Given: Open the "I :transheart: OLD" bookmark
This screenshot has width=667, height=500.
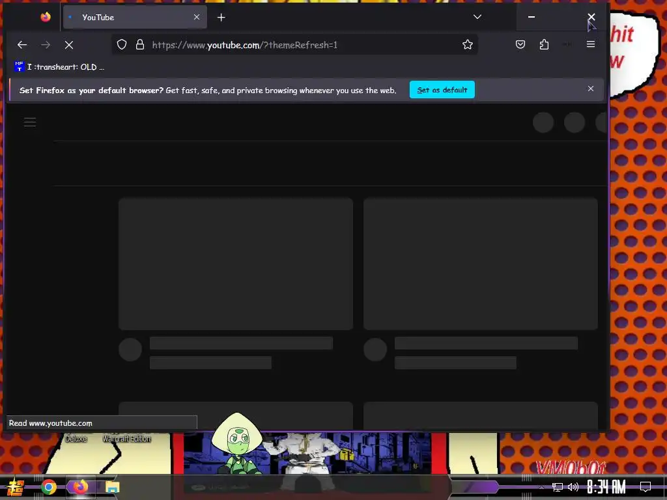Looking at the screenshot, I should click(59, 67).
